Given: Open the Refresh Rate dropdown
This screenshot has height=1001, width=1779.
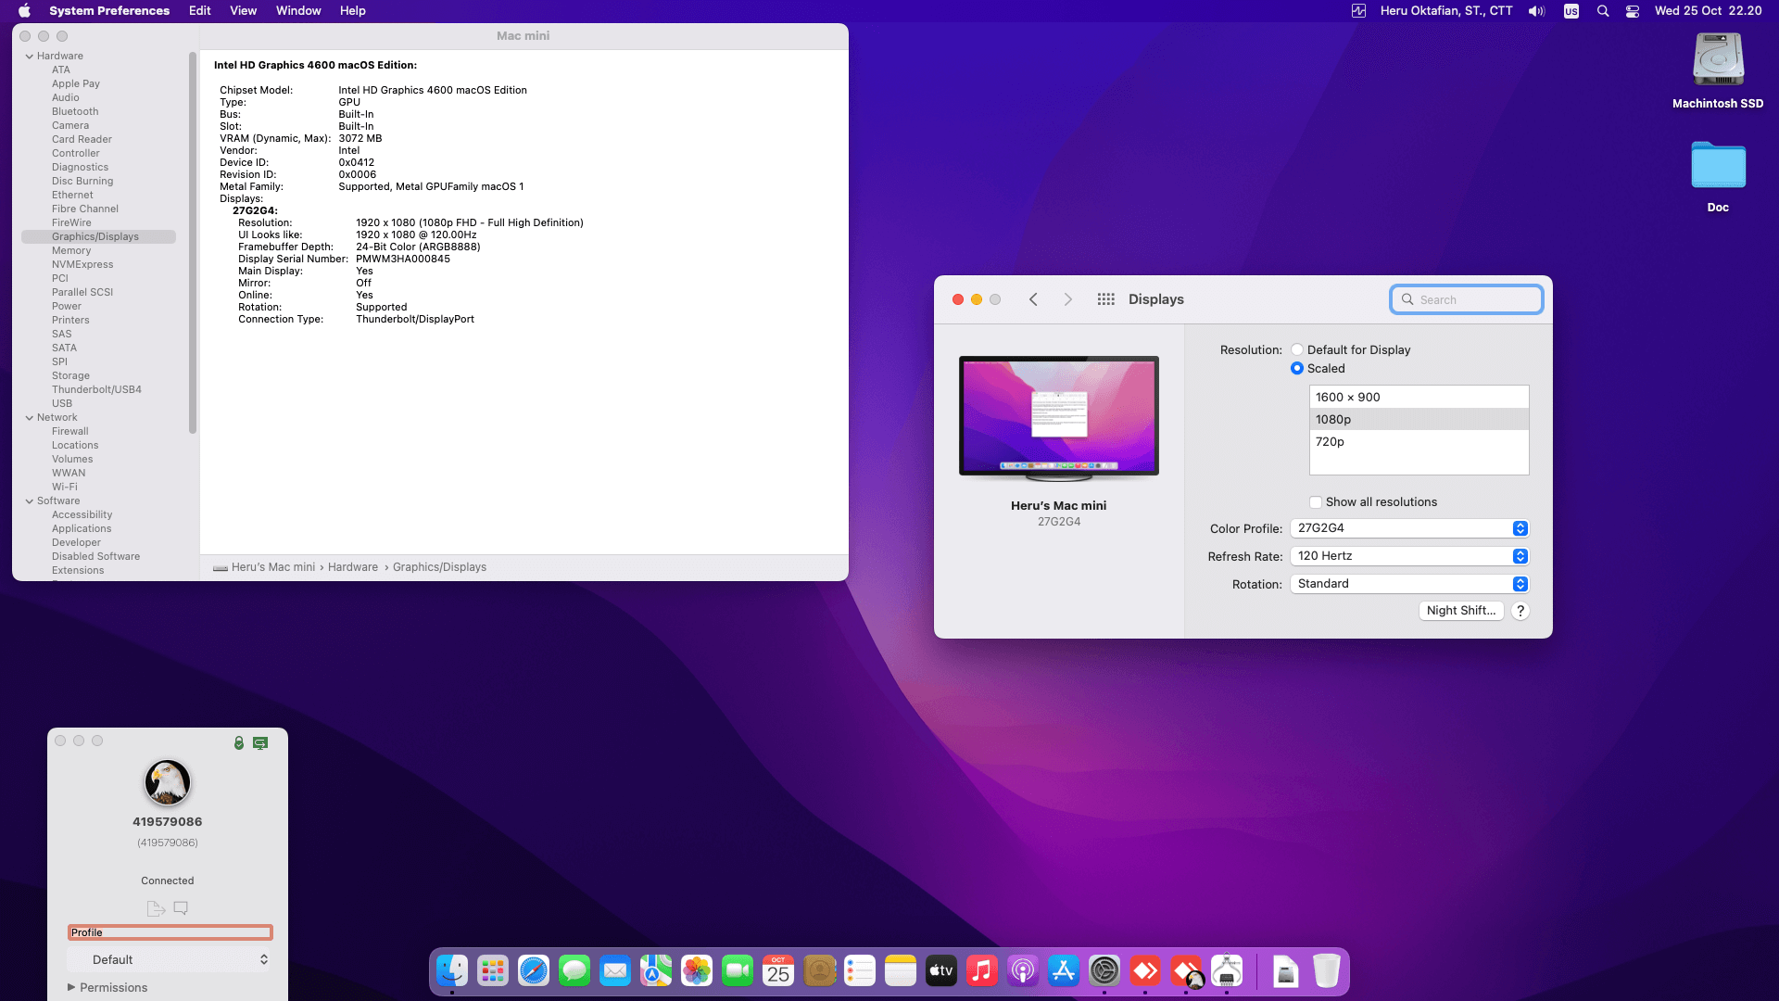Looking at the screenshot, I should 1409,556.
